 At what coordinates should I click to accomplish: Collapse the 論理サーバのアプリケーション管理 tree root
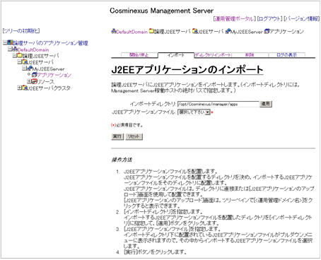(x=5, y=42)
